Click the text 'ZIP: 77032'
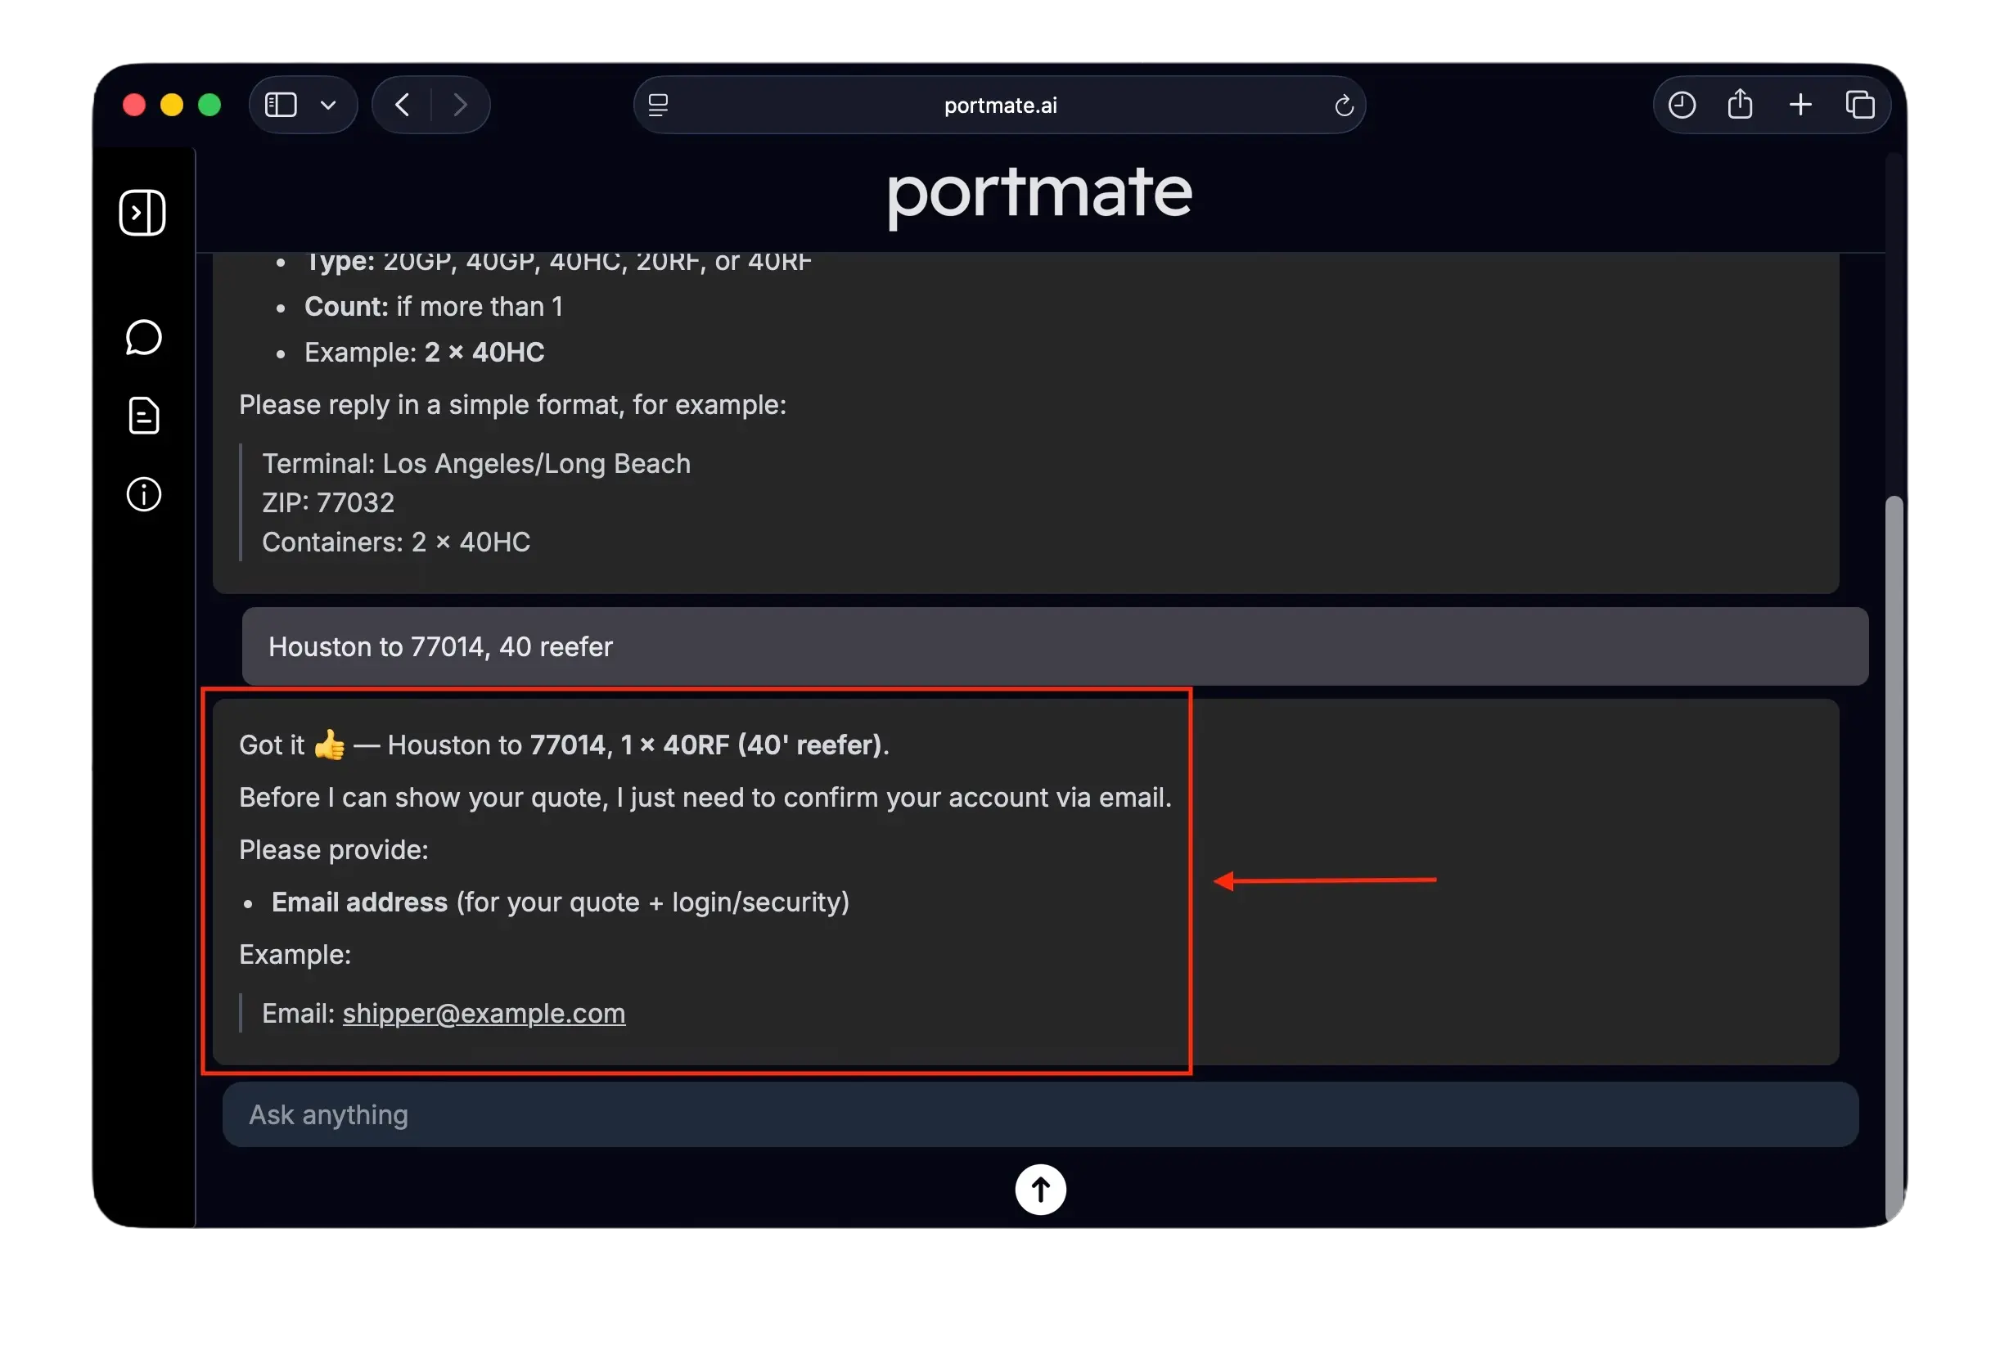This screenshot has height=1350, width=2000. (x=328, y=502)
